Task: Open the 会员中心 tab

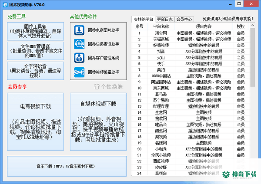Action: click(184, 20)
